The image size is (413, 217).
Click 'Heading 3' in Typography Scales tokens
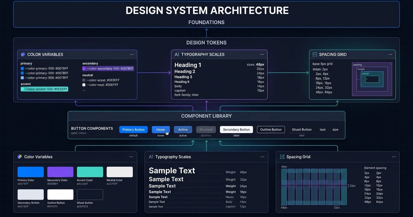click(183, 77)
